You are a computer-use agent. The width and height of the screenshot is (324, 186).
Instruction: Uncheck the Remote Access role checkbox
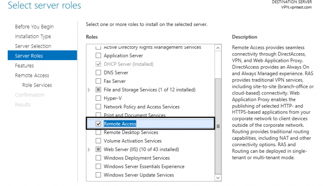tap(98, 124)
